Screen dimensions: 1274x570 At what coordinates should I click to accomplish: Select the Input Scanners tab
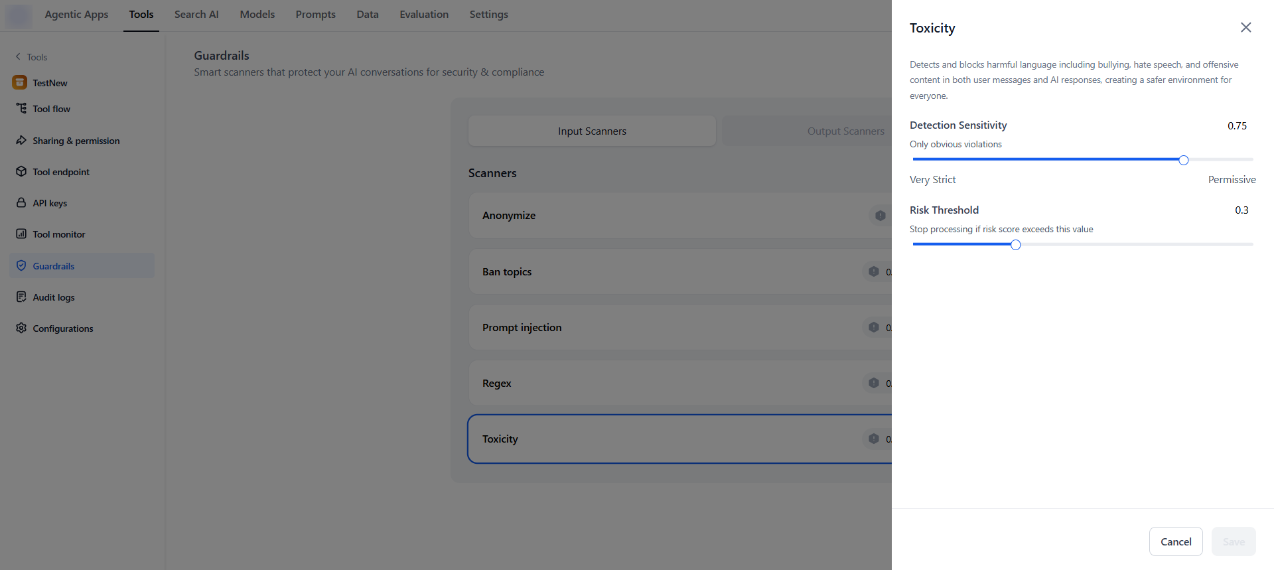click(x=592, y=131)
